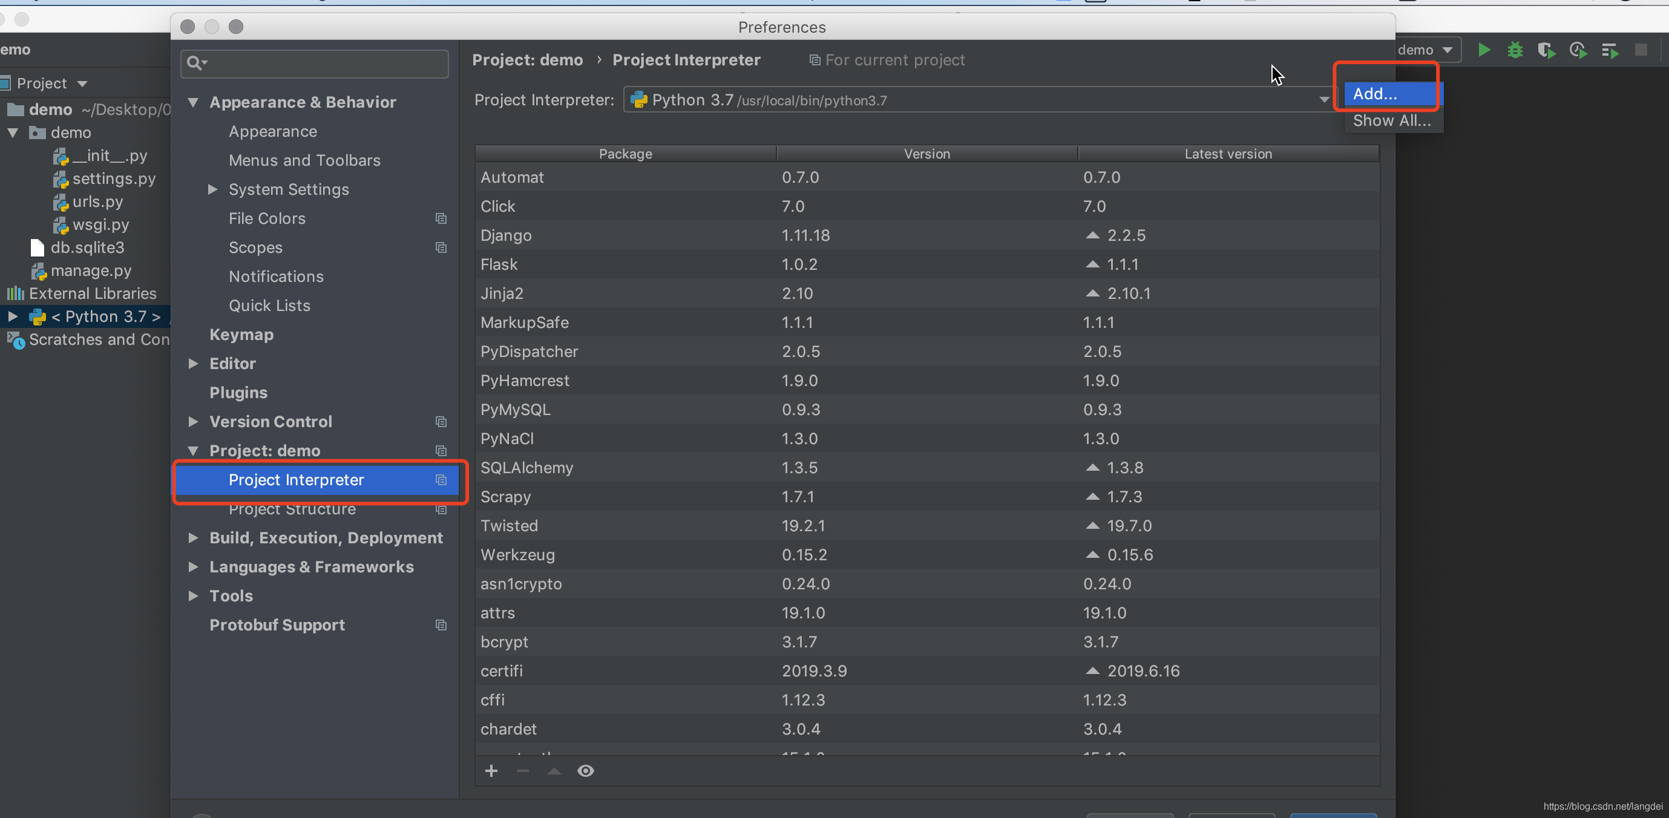Click the search magnifier icon in Preferences
This screenshot has height=818, width=1669.
tap(195, 63)
